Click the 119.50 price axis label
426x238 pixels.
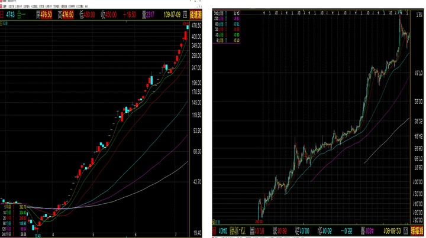point(196,115)
